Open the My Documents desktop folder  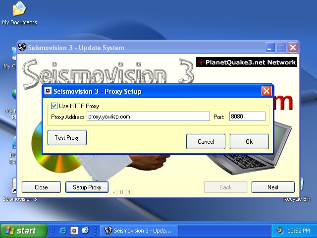(x=19, y=10)
